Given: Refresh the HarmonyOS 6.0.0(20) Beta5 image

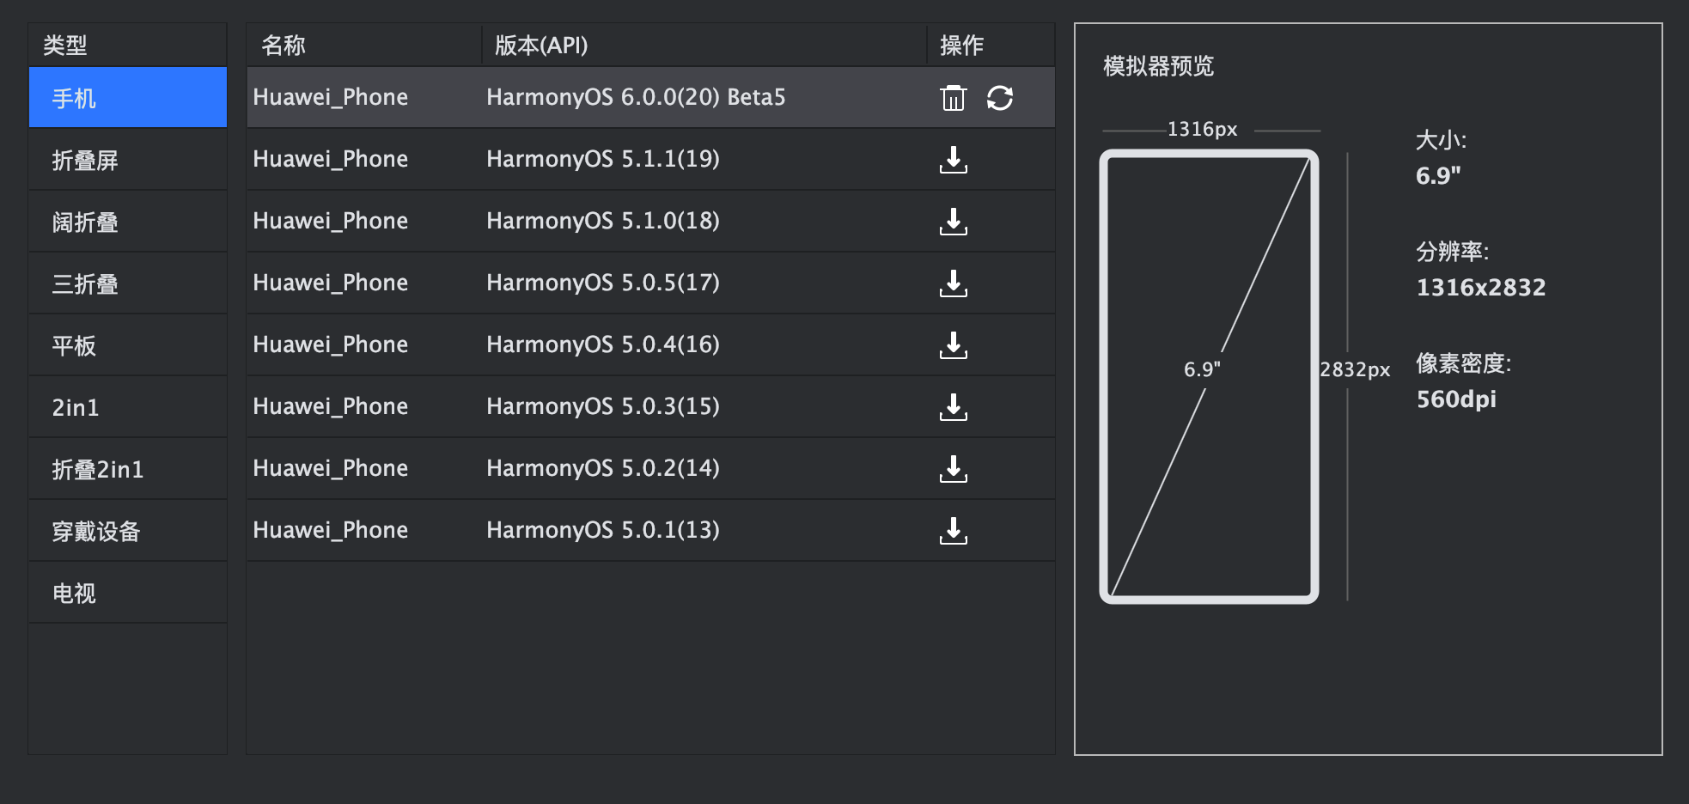Looking at the screenshot, I should [1000, 98].
